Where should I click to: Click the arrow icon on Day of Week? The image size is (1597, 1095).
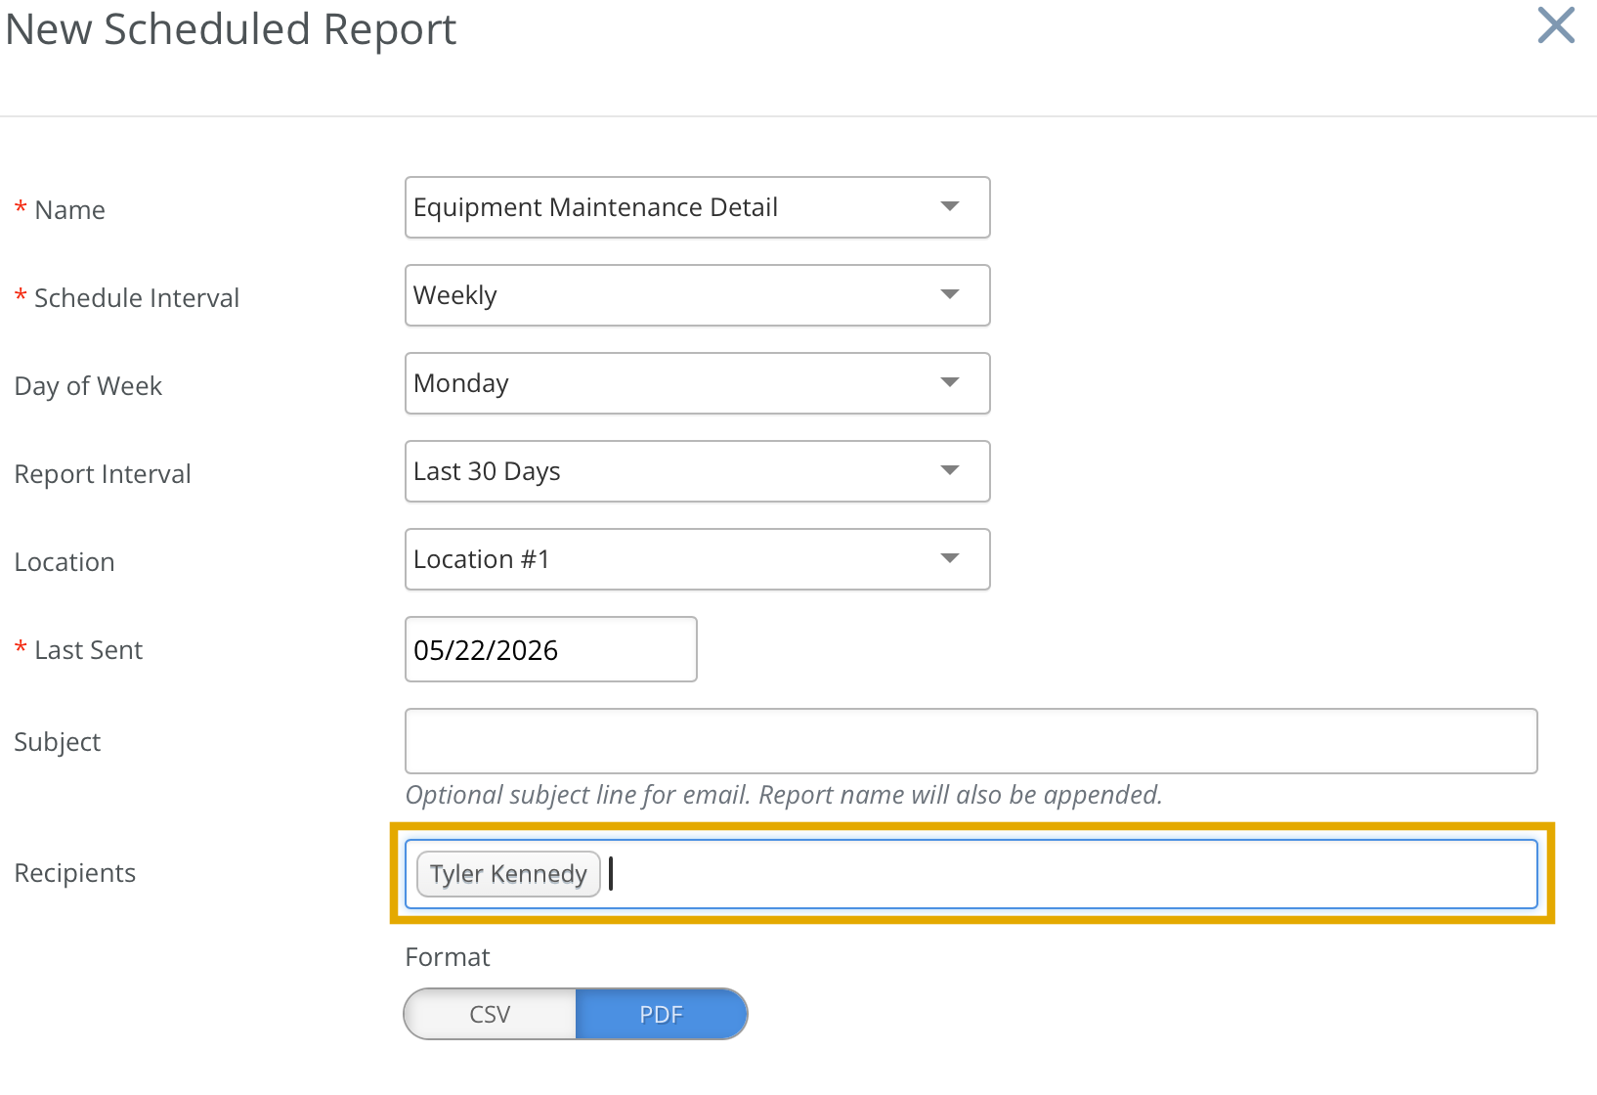950,382
